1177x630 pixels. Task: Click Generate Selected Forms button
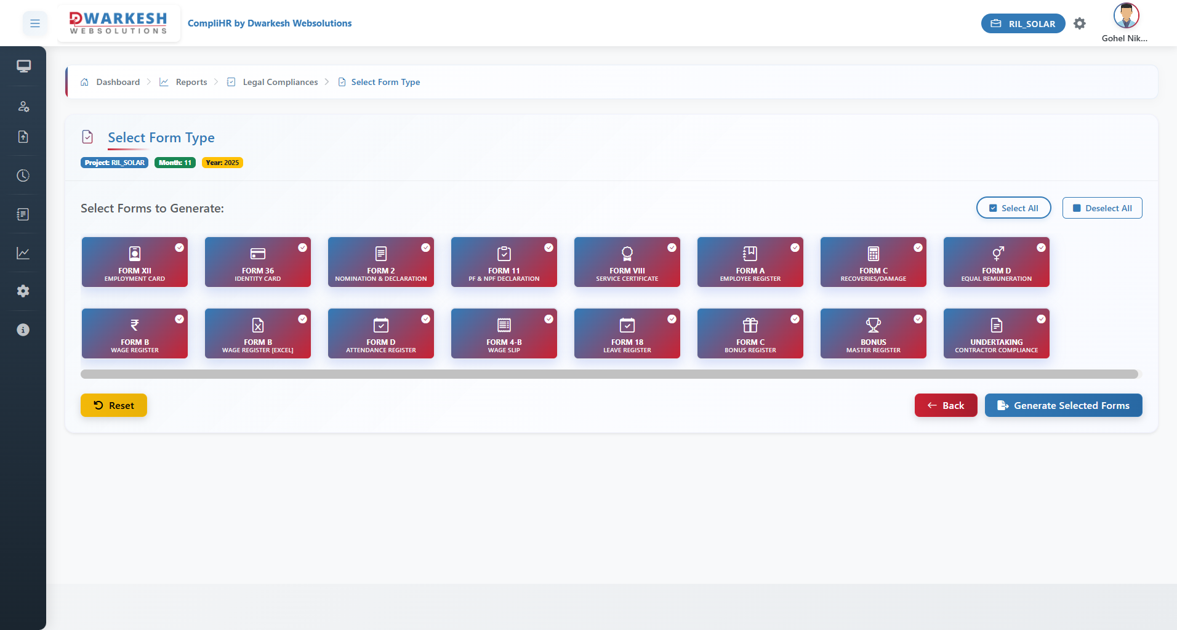pyautogui.click(x=1063, y=405)
